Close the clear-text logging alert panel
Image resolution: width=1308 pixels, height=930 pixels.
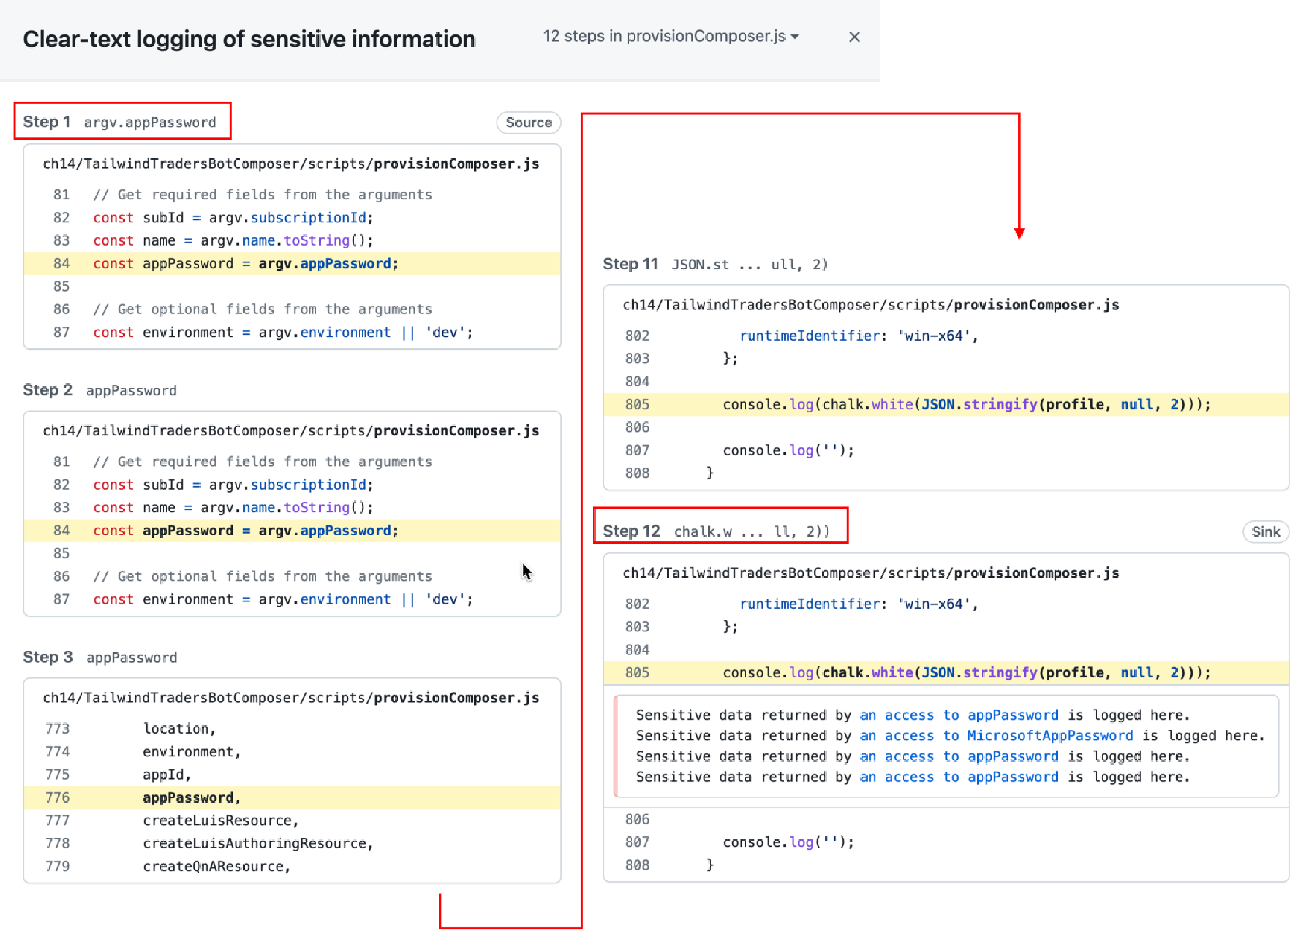854,37
